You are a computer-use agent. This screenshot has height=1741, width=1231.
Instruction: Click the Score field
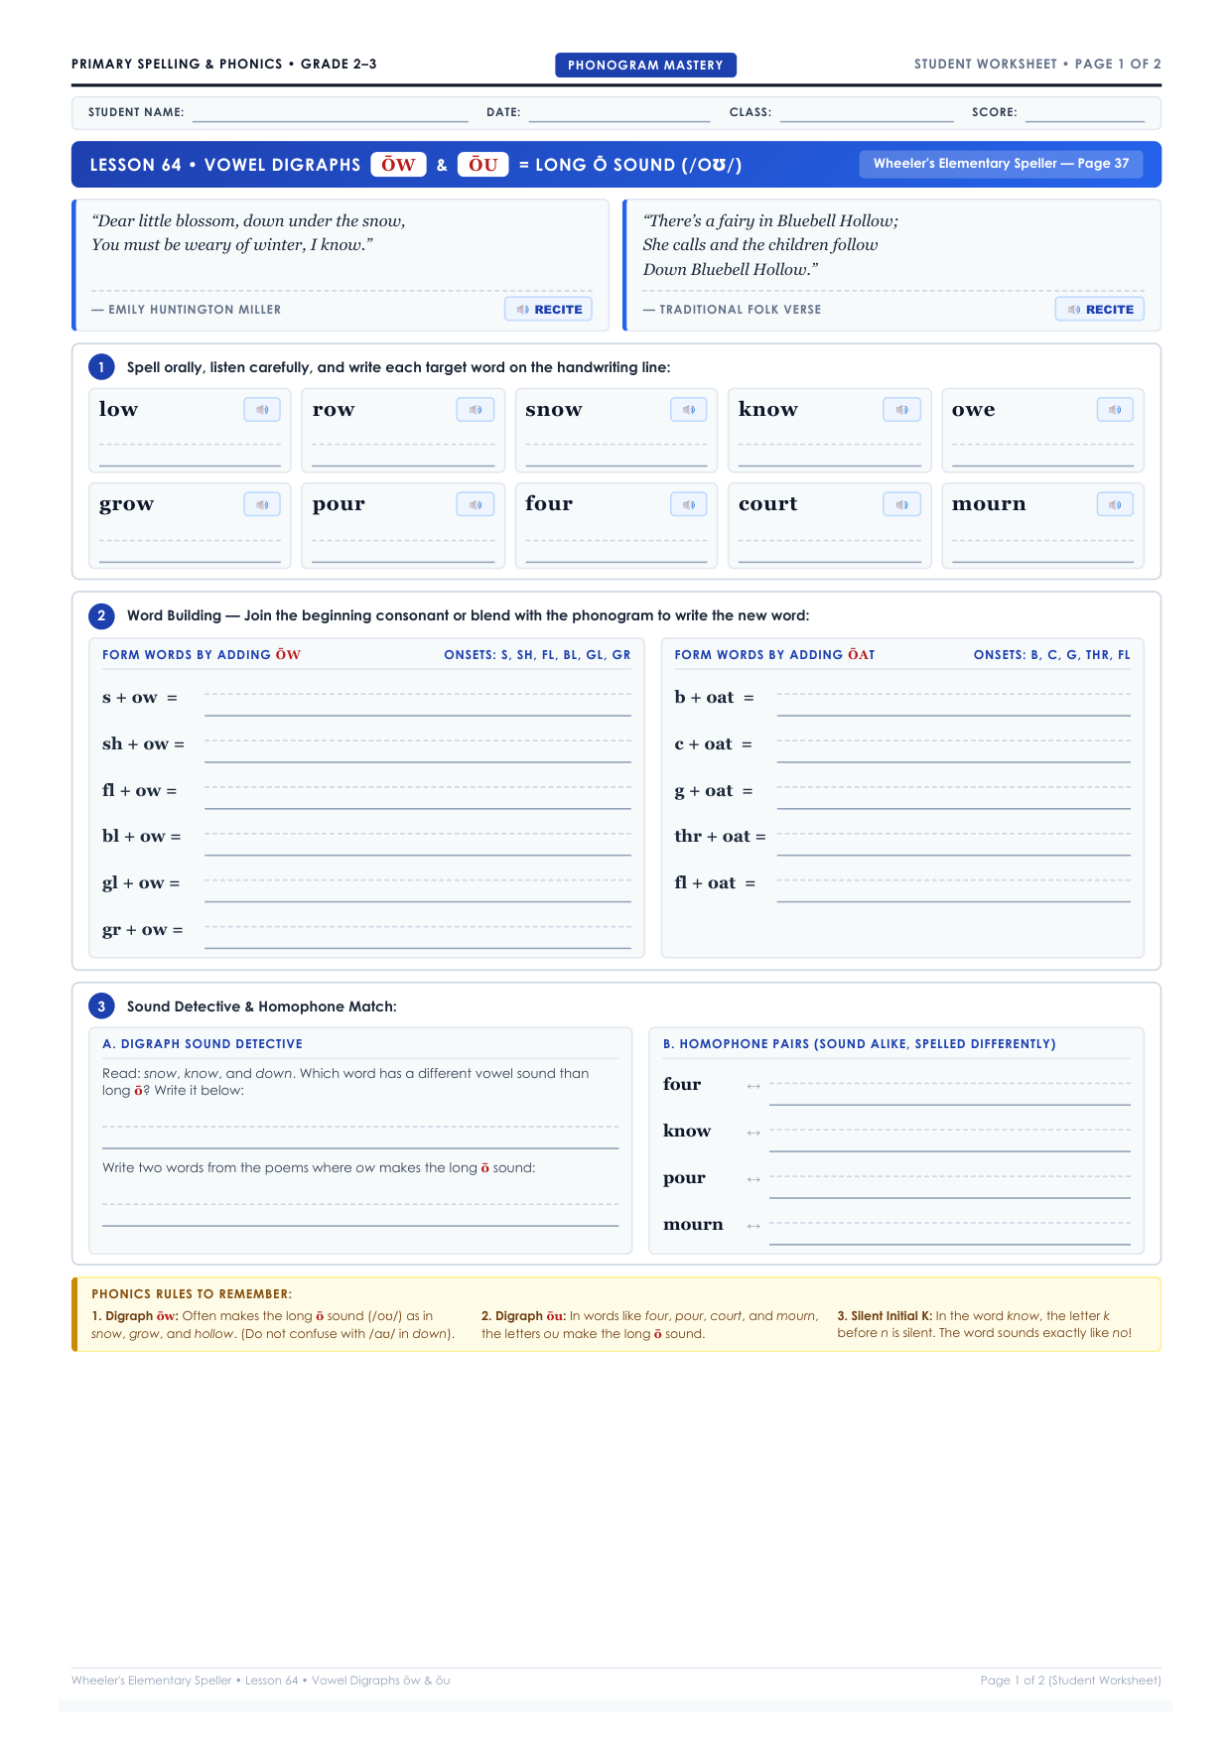[1085, 112]
